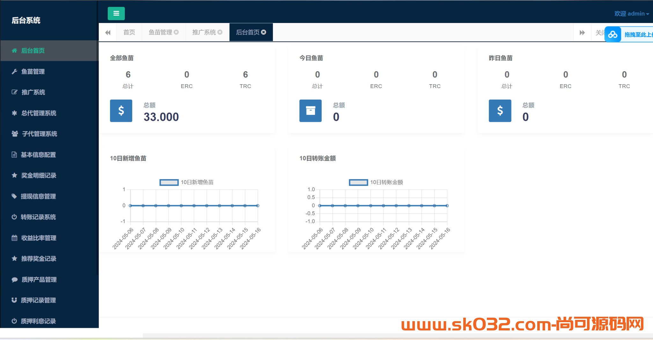653x340 pixels.
Task: Click the asterisk icon for 总代管理系统
Action: tap(14, 113)
